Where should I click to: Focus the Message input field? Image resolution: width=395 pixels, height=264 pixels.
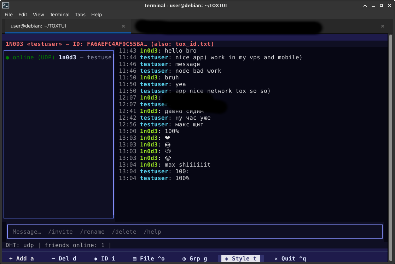coord(195,232)
